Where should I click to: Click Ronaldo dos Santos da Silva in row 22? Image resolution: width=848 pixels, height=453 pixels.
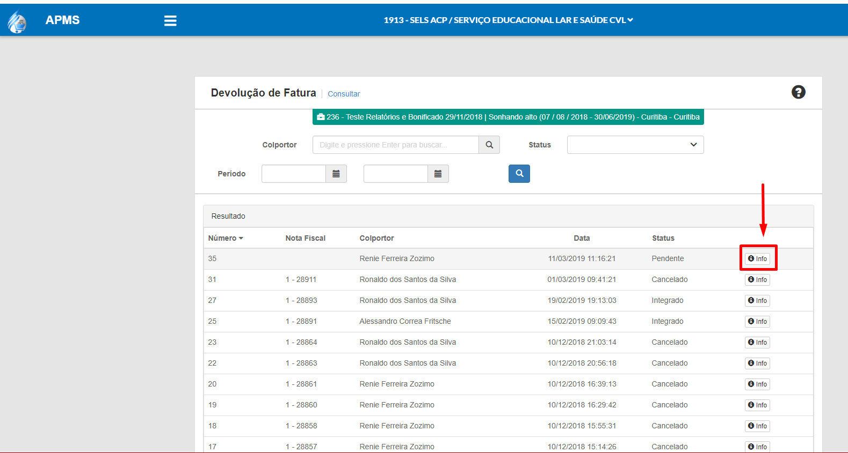[408, 363]
